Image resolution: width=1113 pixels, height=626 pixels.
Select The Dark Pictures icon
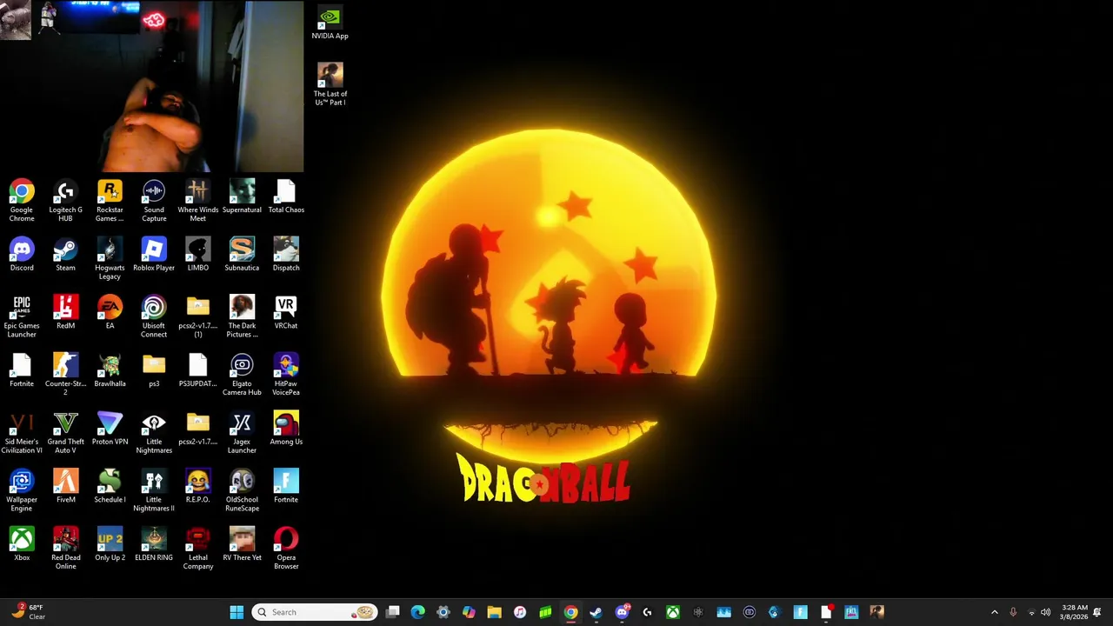coord(242,316)
